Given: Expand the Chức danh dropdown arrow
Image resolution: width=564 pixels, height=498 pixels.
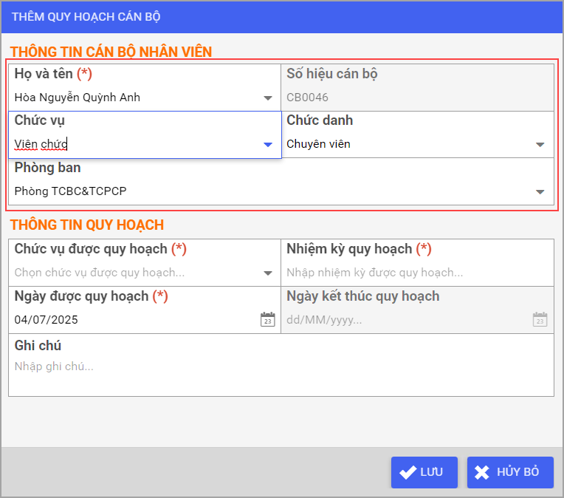Looking at the screenshot, I should [540, 145].
